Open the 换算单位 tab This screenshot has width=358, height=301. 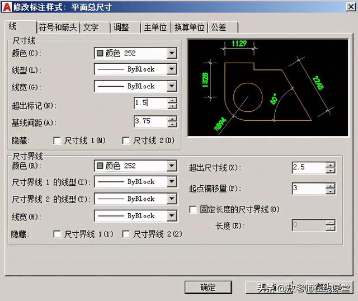189,27
